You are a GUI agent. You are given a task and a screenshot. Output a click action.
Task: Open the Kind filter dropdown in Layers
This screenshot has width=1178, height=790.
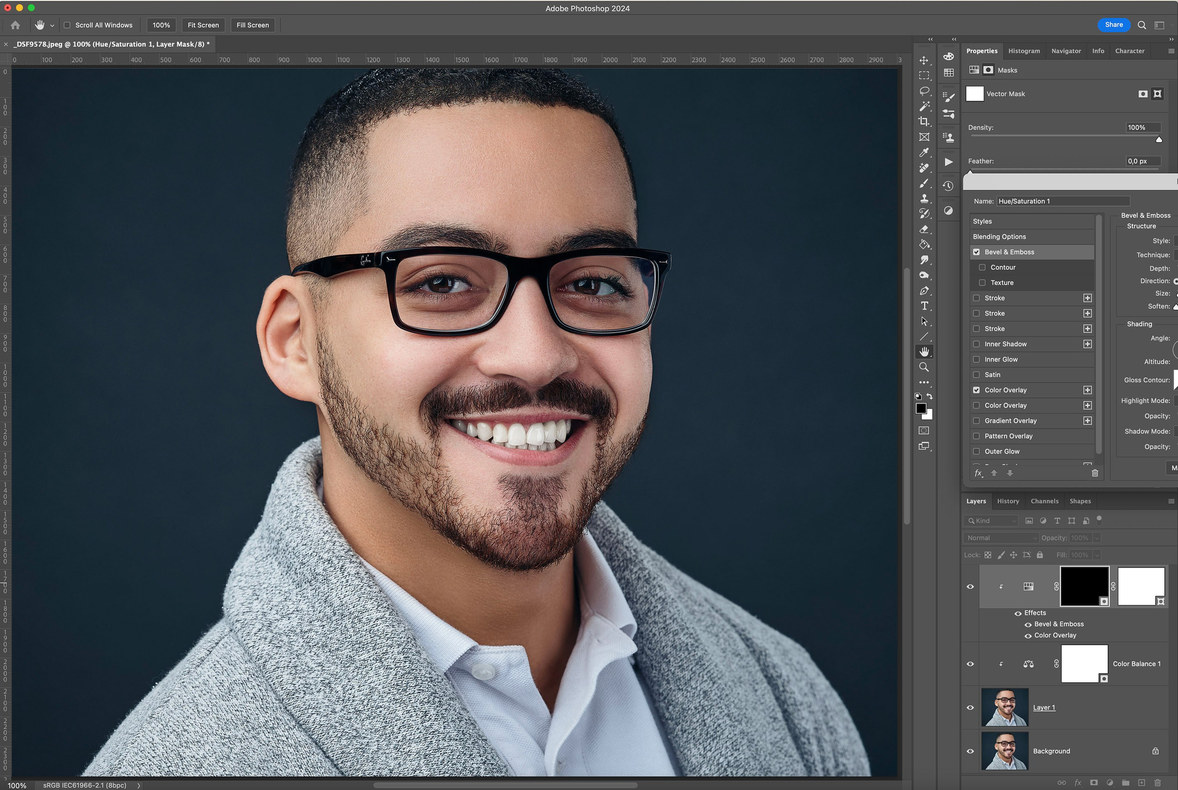[x=991, y=521]
